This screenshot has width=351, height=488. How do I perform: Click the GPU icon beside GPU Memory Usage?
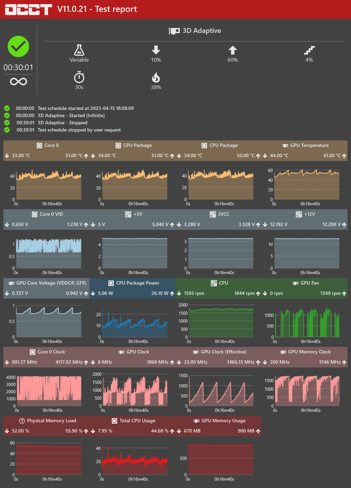tap(196, 421)
